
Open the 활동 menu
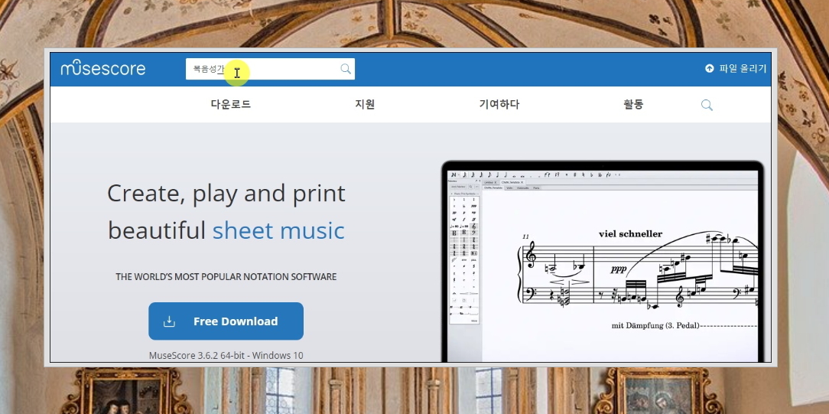[x=633, y=104]
